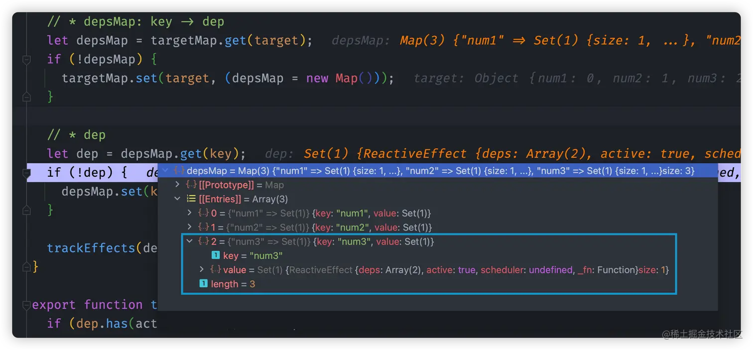Click the if (dep.has( code line
Screen dimensions: 753x350
tap(102, 324)
